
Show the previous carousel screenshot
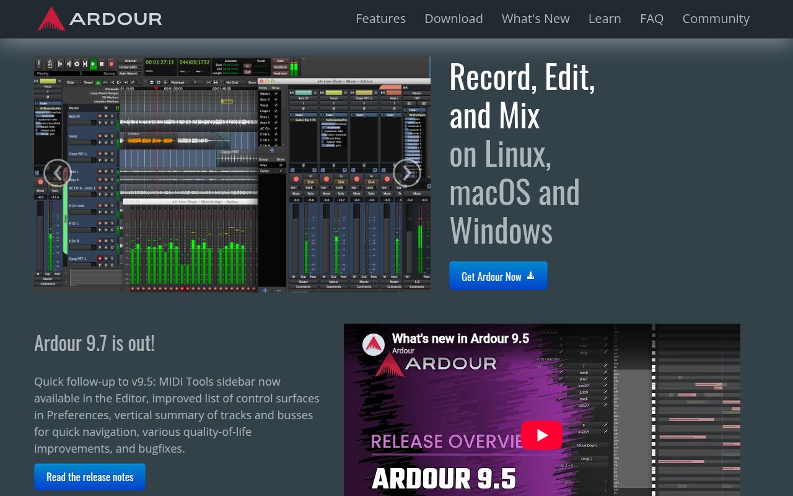point(58,173)
